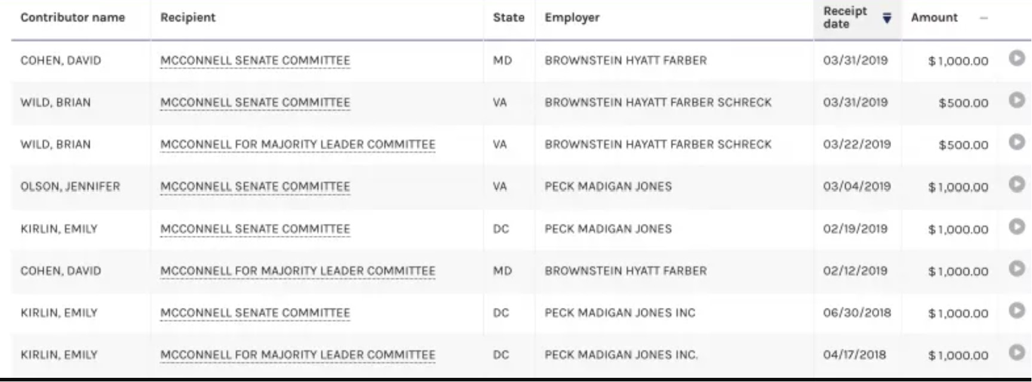The width and height of the screenshot is (1032, 382).
Task: Open details arrow for Kirlin Emily 02/19/2019
Action: point(1016,227)
